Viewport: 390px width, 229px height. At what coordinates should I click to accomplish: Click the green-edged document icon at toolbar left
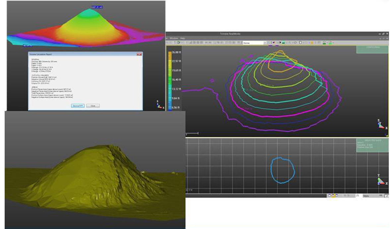(x=179, y=42)
